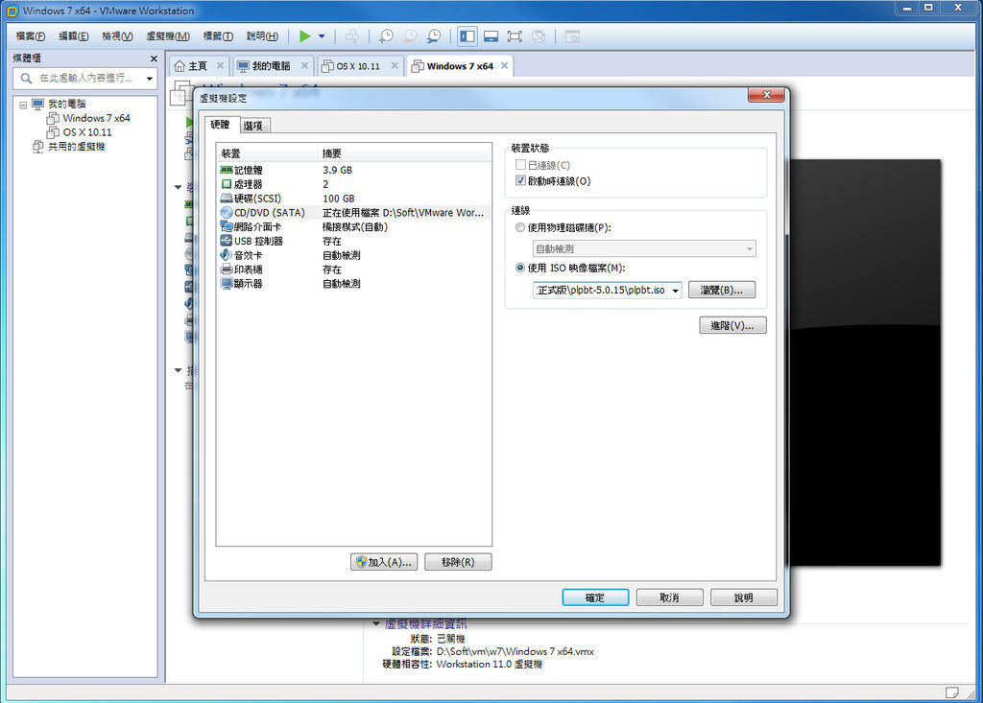
Task: Open the 說明 menu
Action: tap(262, 36)
